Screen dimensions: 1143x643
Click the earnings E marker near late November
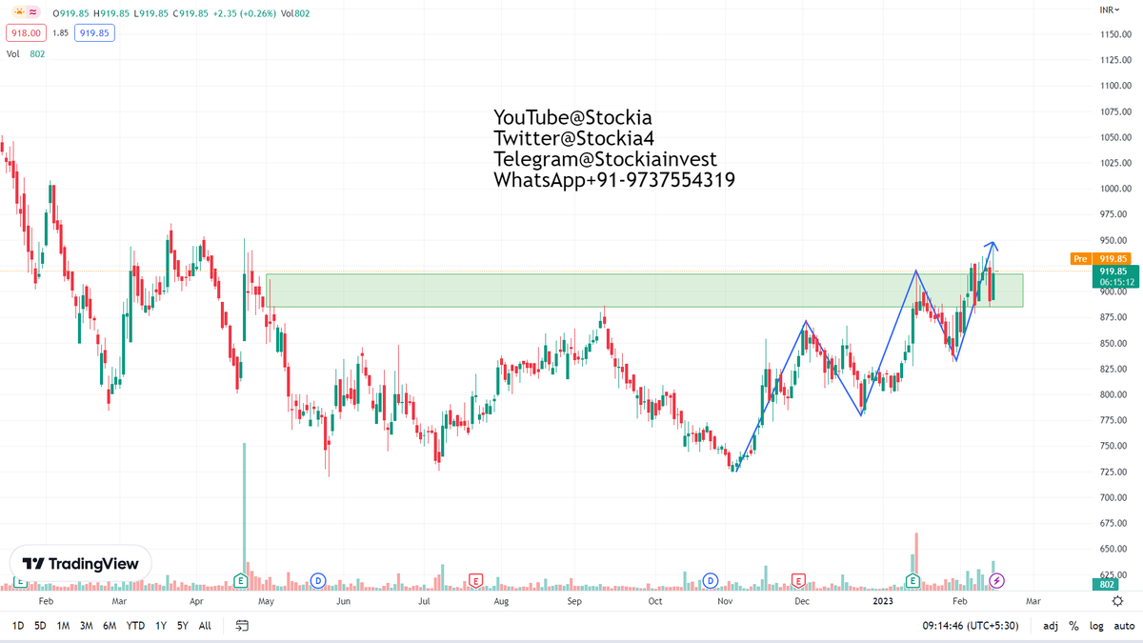point(798,580)
